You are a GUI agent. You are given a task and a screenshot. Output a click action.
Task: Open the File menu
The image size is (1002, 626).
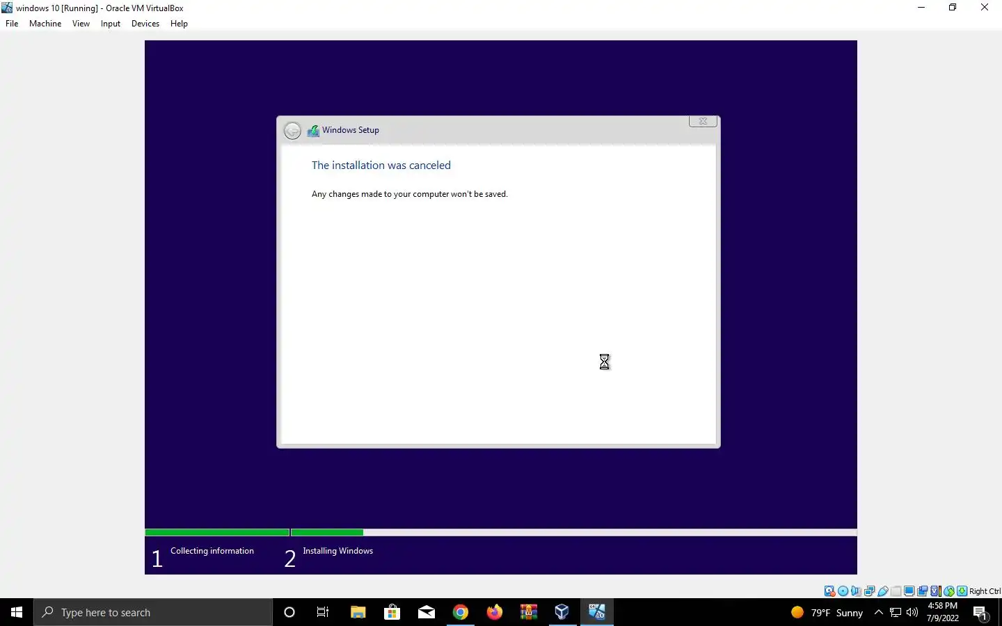tap(12, 24)
